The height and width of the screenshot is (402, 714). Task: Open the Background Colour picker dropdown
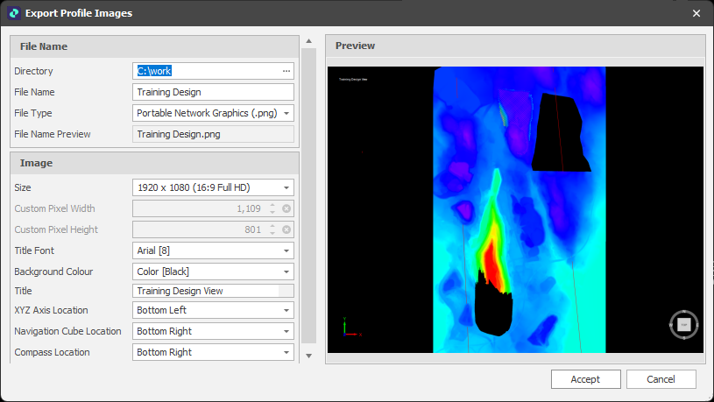[286, 272]
